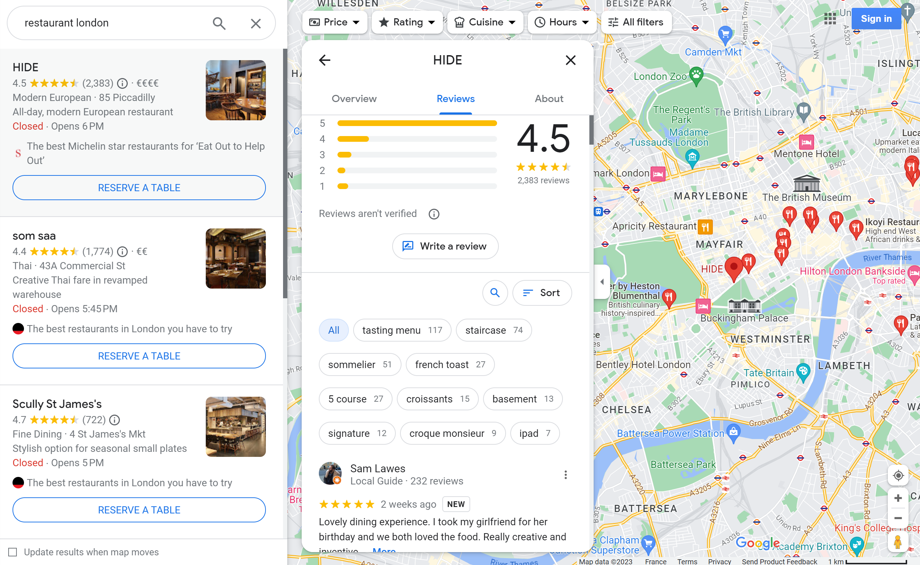Screen dimensions: 920x565
Task: Open more options on Sam Lawes's review
Action: (x=566, y=474)
